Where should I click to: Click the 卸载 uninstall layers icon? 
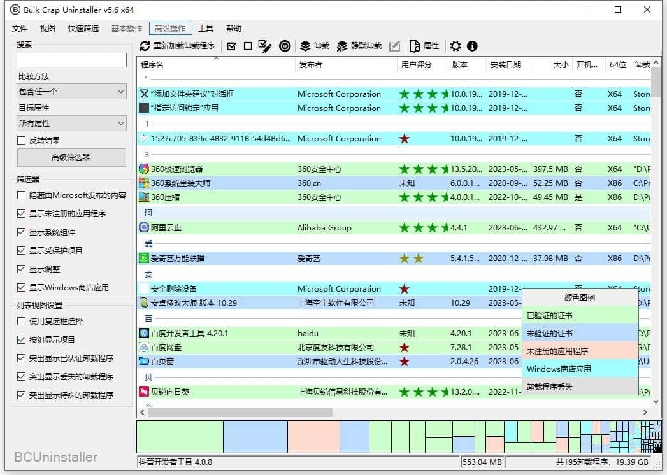click(x=305, y=46)
